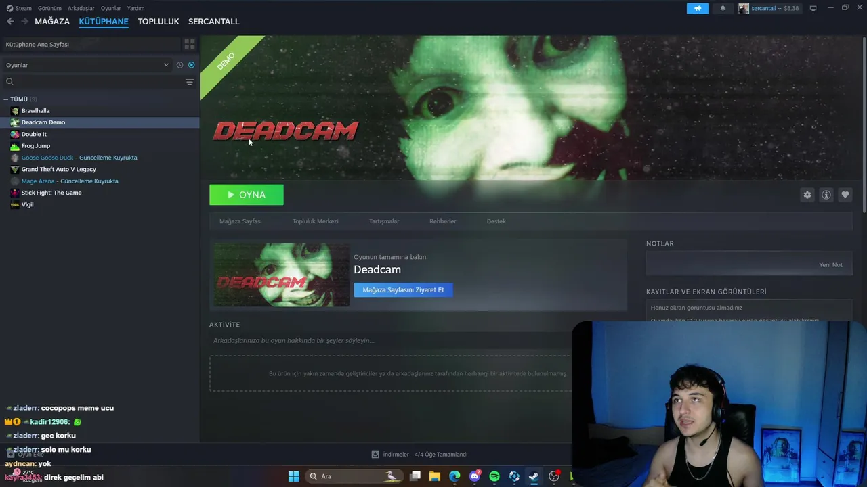Image resolution: width=867 pixels, height=487 pixels.
Task: Open Spotify from the taskbar
Action: pos(494,476)
